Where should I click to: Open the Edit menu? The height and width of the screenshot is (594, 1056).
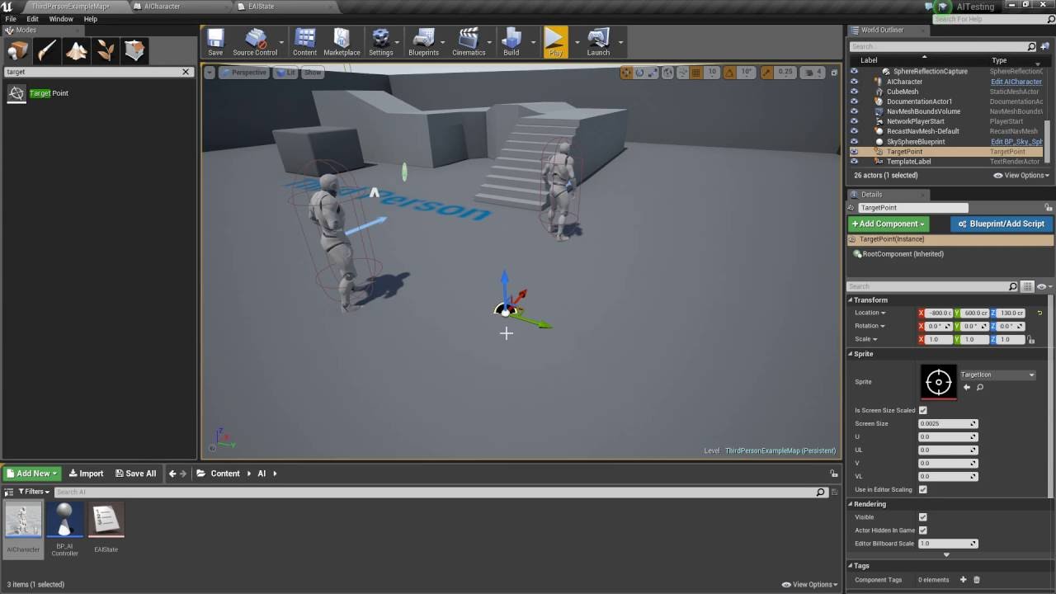pyautogui.click(x=32, y=19)
